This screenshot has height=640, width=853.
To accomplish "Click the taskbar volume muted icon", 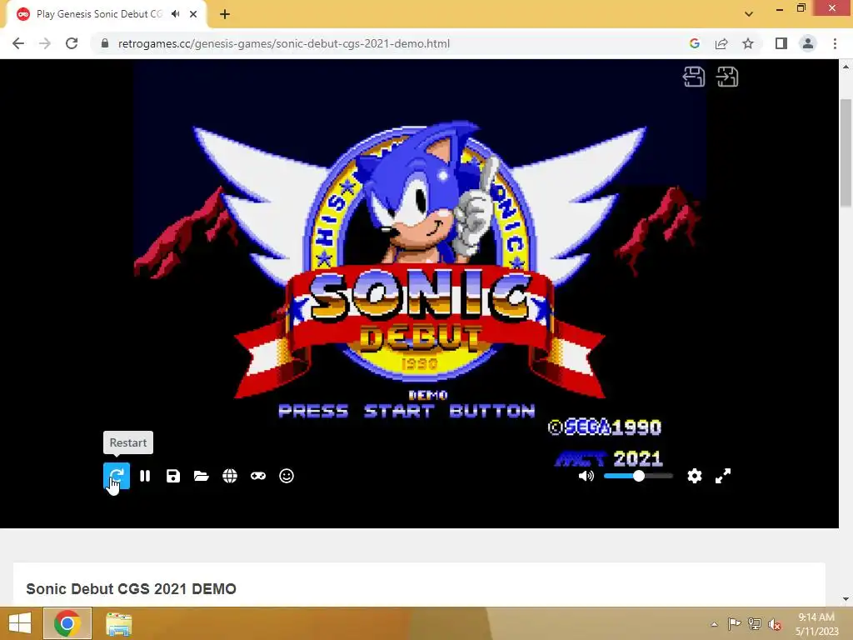I will coord(775,624).
